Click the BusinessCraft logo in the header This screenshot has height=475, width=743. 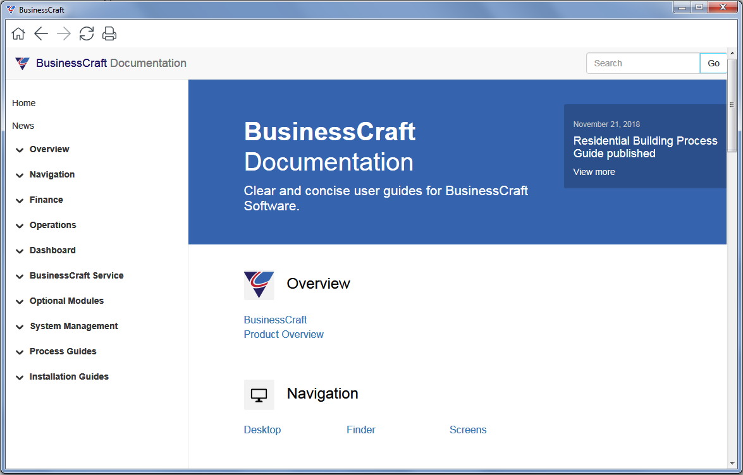22,63
